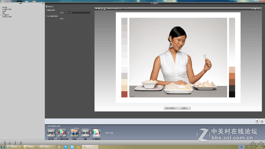Select the second item in left panel list
265x149 pixels.
click(x=7, y=9)
